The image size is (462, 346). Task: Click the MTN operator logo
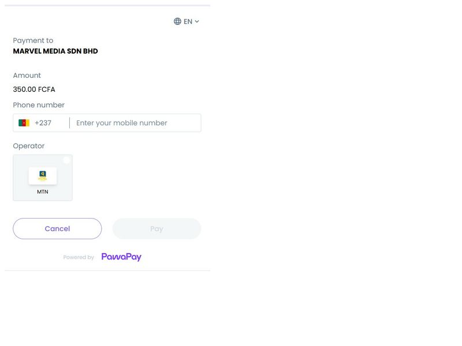coord(43,175)
